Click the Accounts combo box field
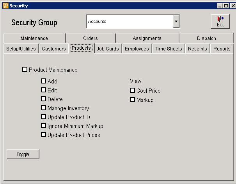Screen dimensions: 236x184 pos(130,22)
